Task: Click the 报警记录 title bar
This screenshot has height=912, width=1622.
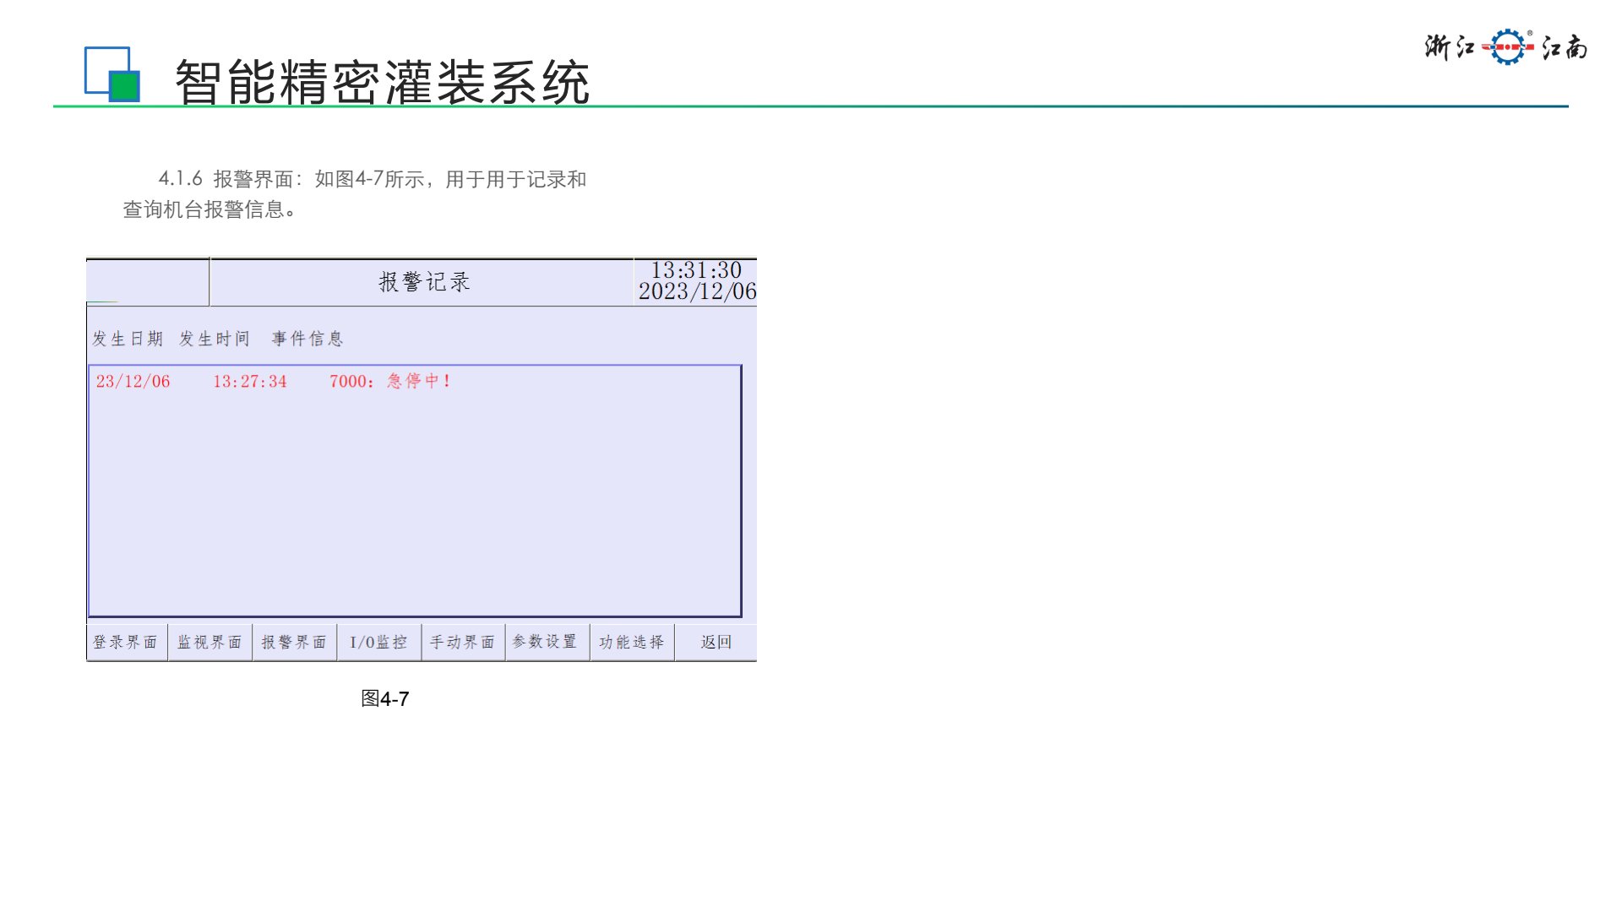Action: pyautogui.click(x=422, y=282)
